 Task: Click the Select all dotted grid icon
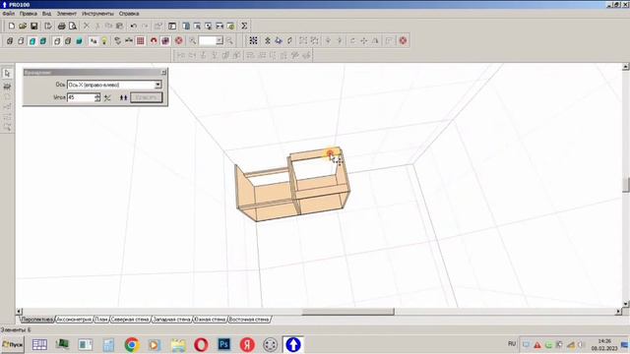coord(253,41)
